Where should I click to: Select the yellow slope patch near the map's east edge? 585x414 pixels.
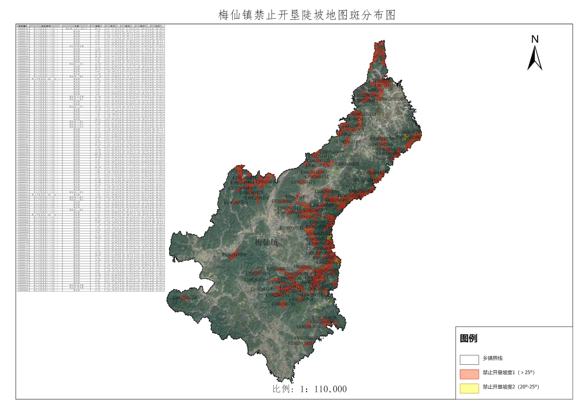coord(404,136)
